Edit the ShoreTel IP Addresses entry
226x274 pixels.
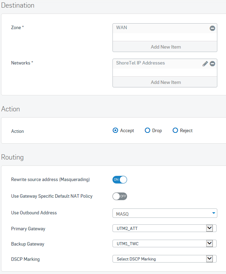(x=205, y=63)
